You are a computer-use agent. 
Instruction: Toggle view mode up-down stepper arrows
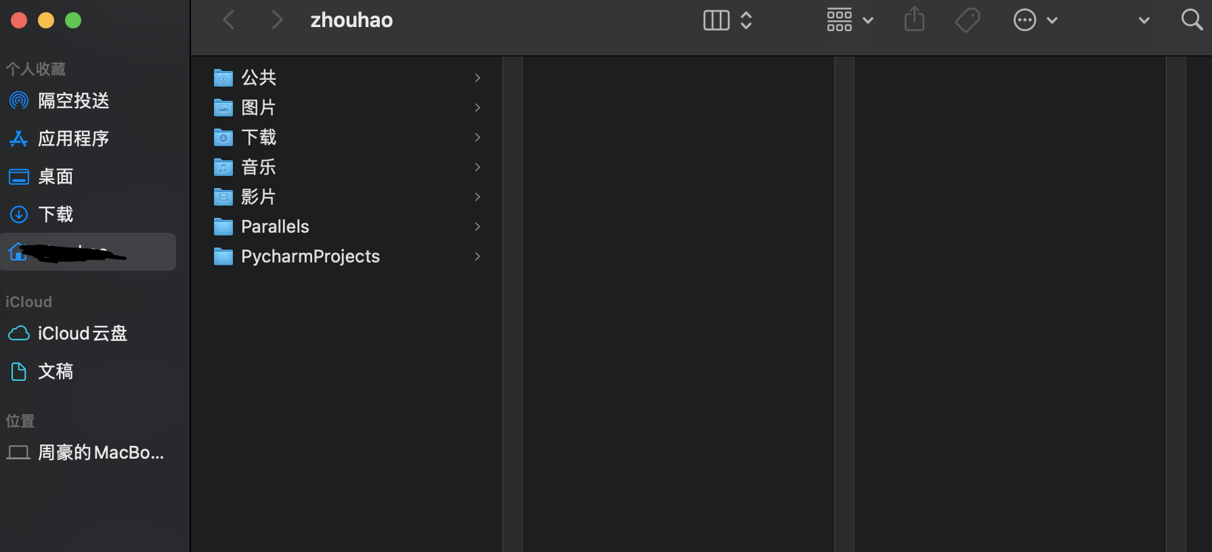[x=746, y=20]
